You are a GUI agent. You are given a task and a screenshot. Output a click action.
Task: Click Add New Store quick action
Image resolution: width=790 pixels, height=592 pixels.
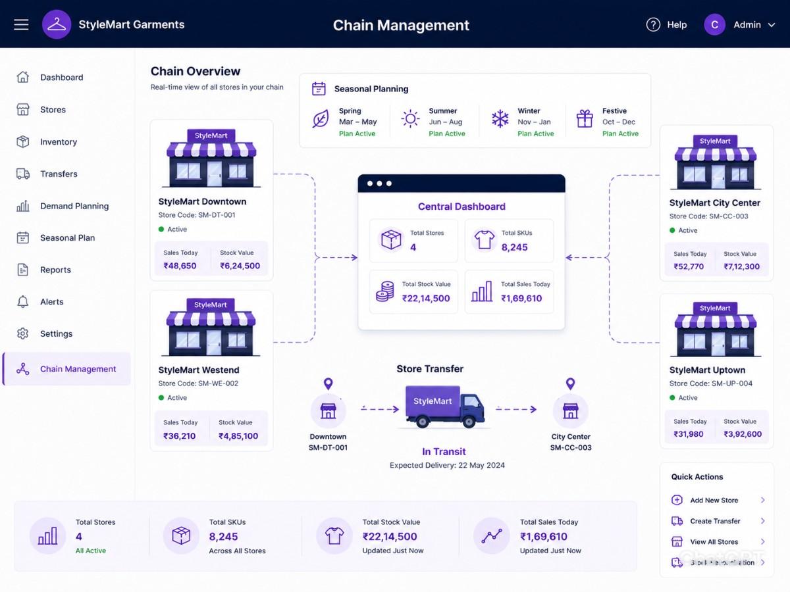click(718, 501)
